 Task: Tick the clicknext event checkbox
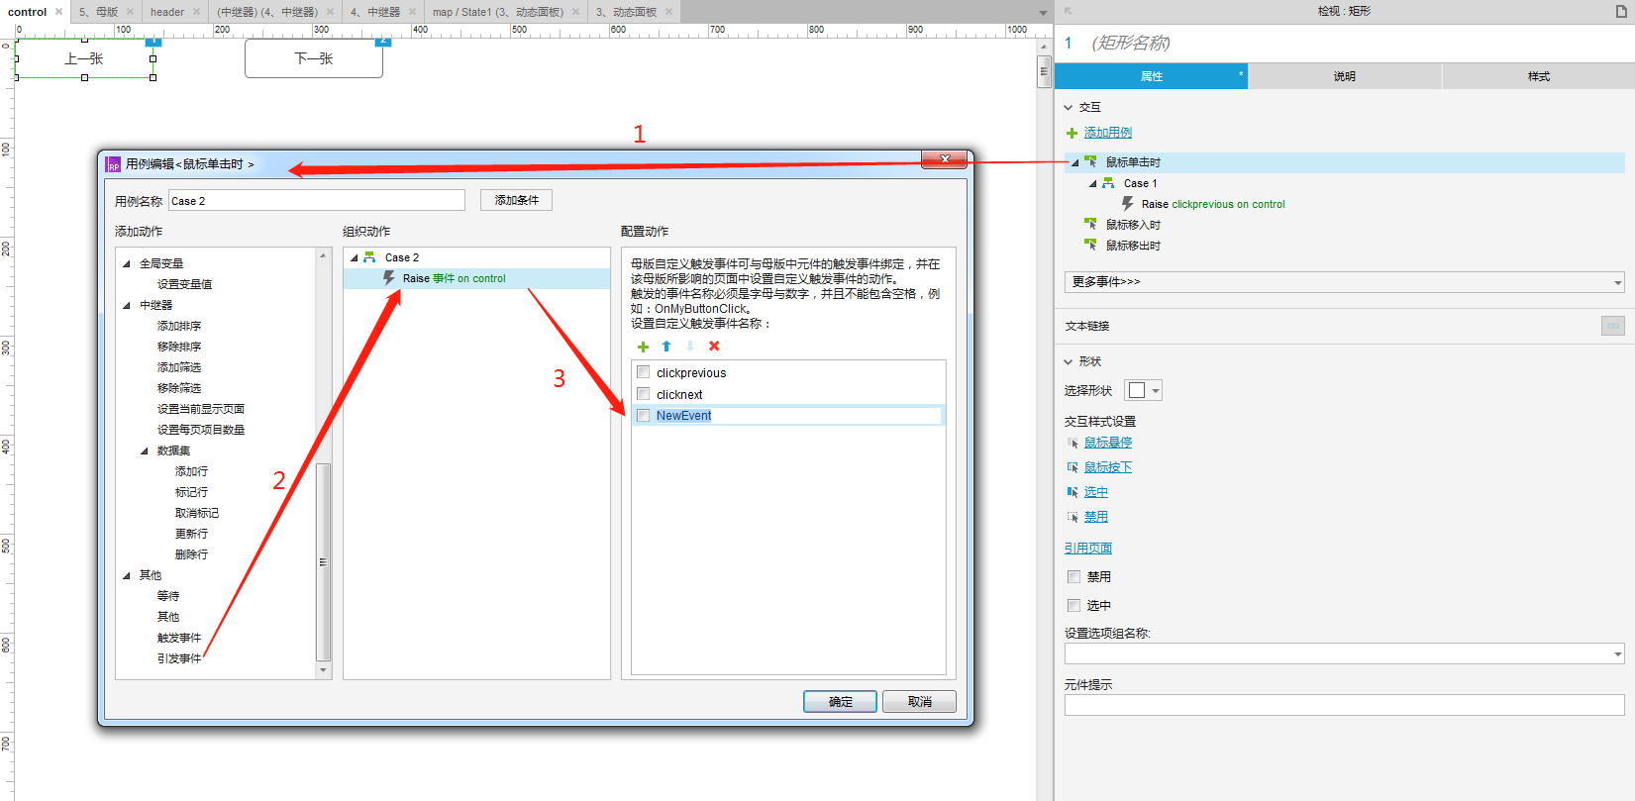[644, 394]
